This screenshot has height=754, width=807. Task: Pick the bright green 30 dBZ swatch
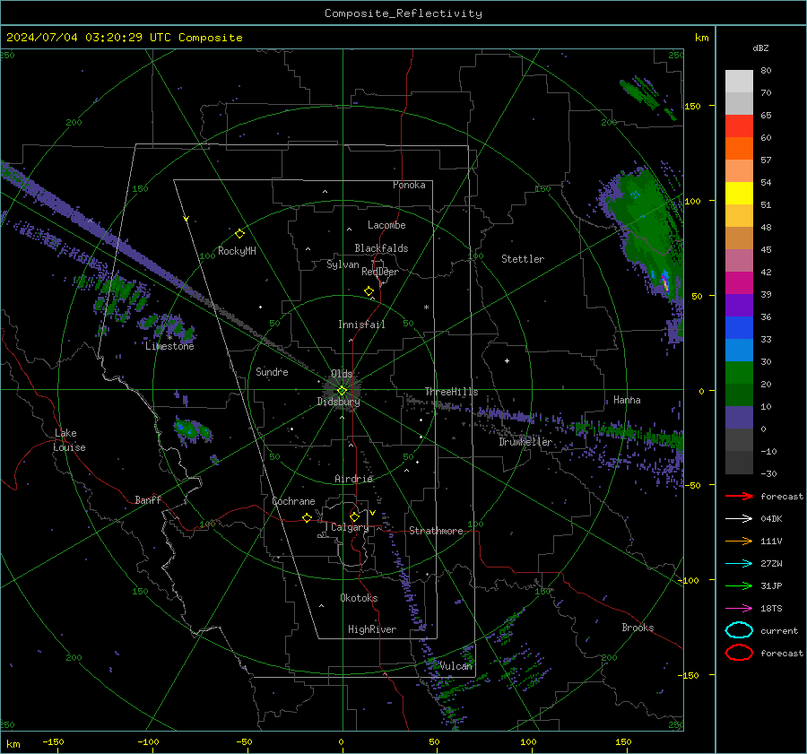click(739, 373)
